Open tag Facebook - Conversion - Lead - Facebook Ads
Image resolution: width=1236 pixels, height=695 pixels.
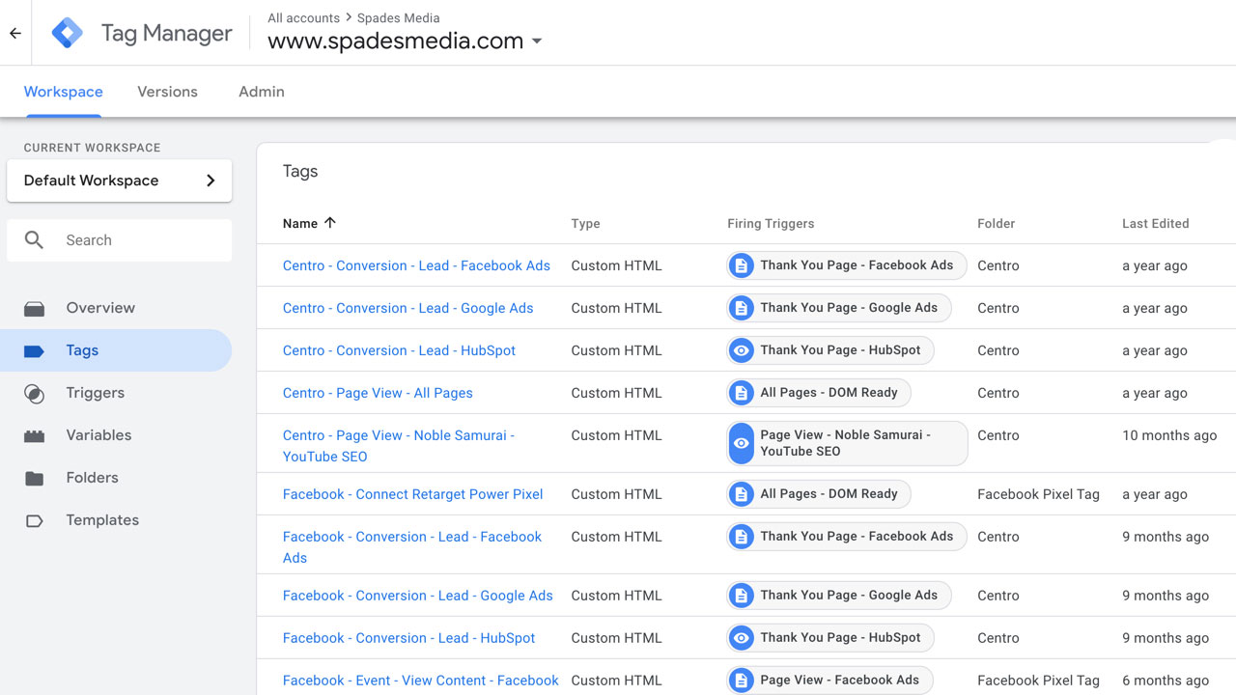[412, 547]
